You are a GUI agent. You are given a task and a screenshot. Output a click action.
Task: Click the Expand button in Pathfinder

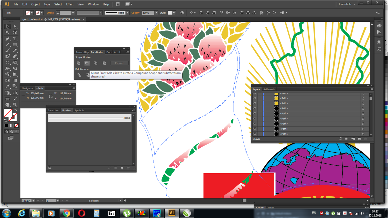[119, 63]
